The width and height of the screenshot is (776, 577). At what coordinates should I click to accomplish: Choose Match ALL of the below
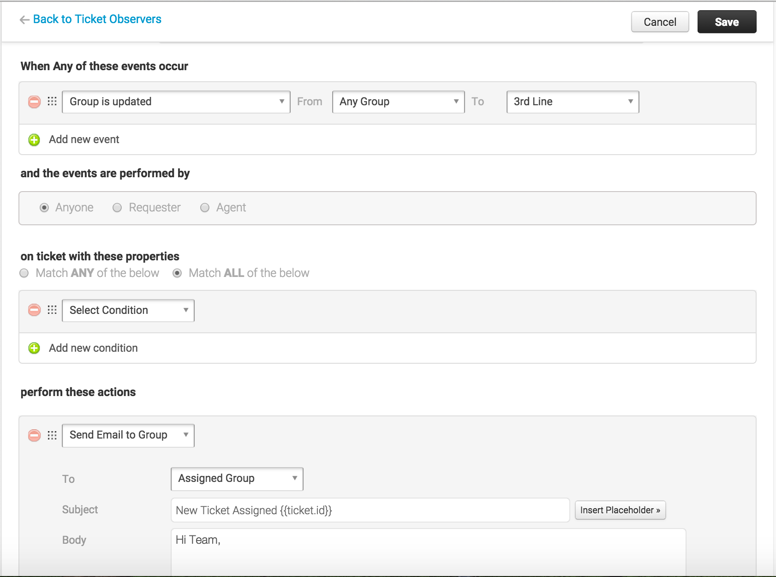pos(177,273)
